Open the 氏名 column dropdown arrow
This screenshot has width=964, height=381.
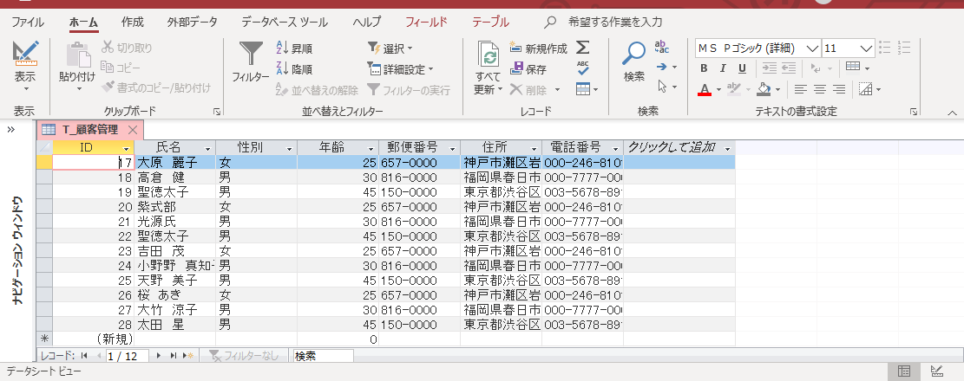[x=208, y=148]
